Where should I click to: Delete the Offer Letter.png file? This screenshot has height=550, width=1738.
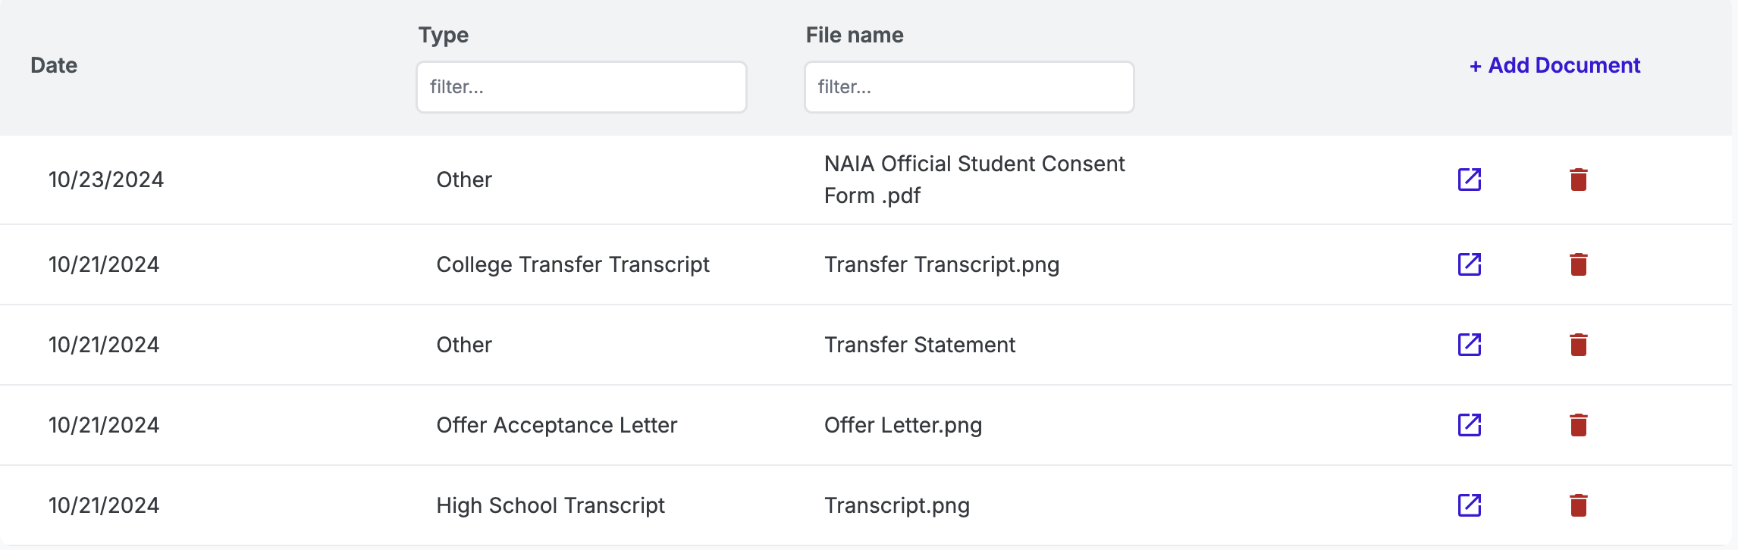pyautogui.click(x=1578, y=425)
